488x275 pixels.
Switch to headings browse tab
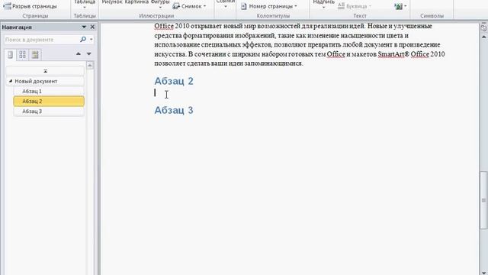[x=10, y=55]
